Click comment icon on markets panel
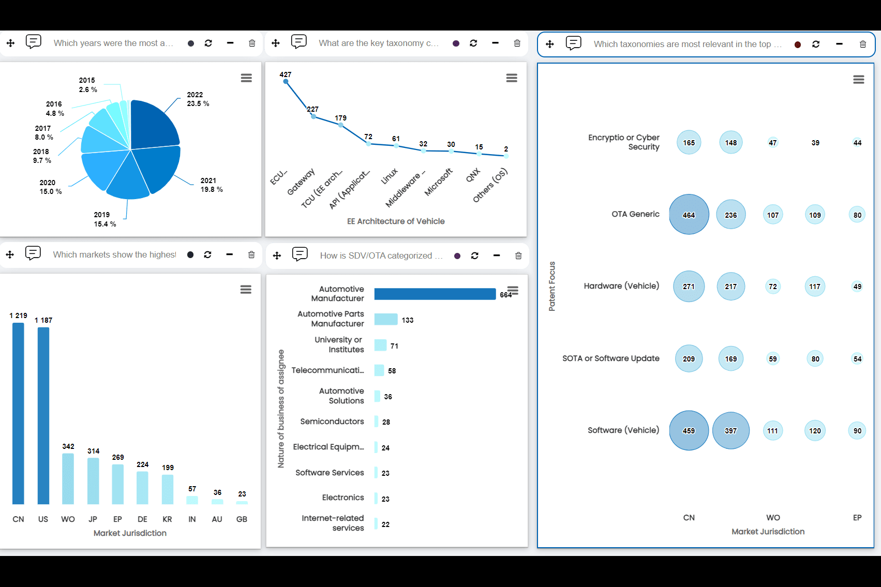This screenshot has width=881, height=587. click(33, 253)
